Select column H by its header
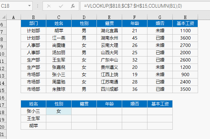The width and height of the screenshot is (210, 139). point(185,17)
